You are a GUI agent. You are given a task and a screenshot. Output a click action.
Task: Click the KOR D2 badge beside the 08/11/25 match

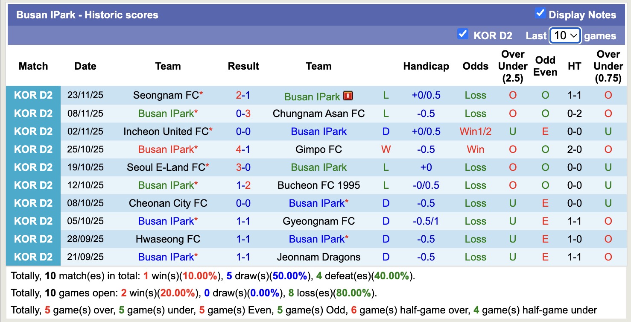[33, 113]
